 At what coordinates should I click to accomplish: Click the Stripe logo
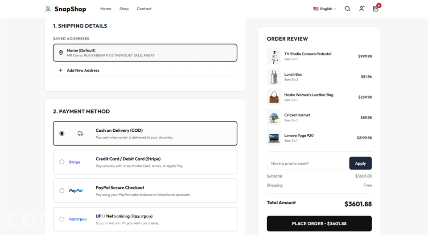pyautogui.click(x=74, y=162)
